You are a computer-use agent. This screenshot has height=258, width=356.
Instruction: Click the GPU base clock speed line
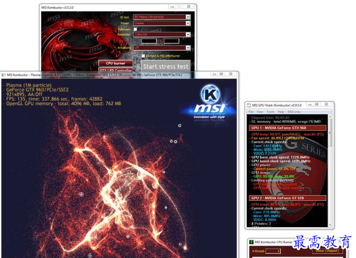280,157
